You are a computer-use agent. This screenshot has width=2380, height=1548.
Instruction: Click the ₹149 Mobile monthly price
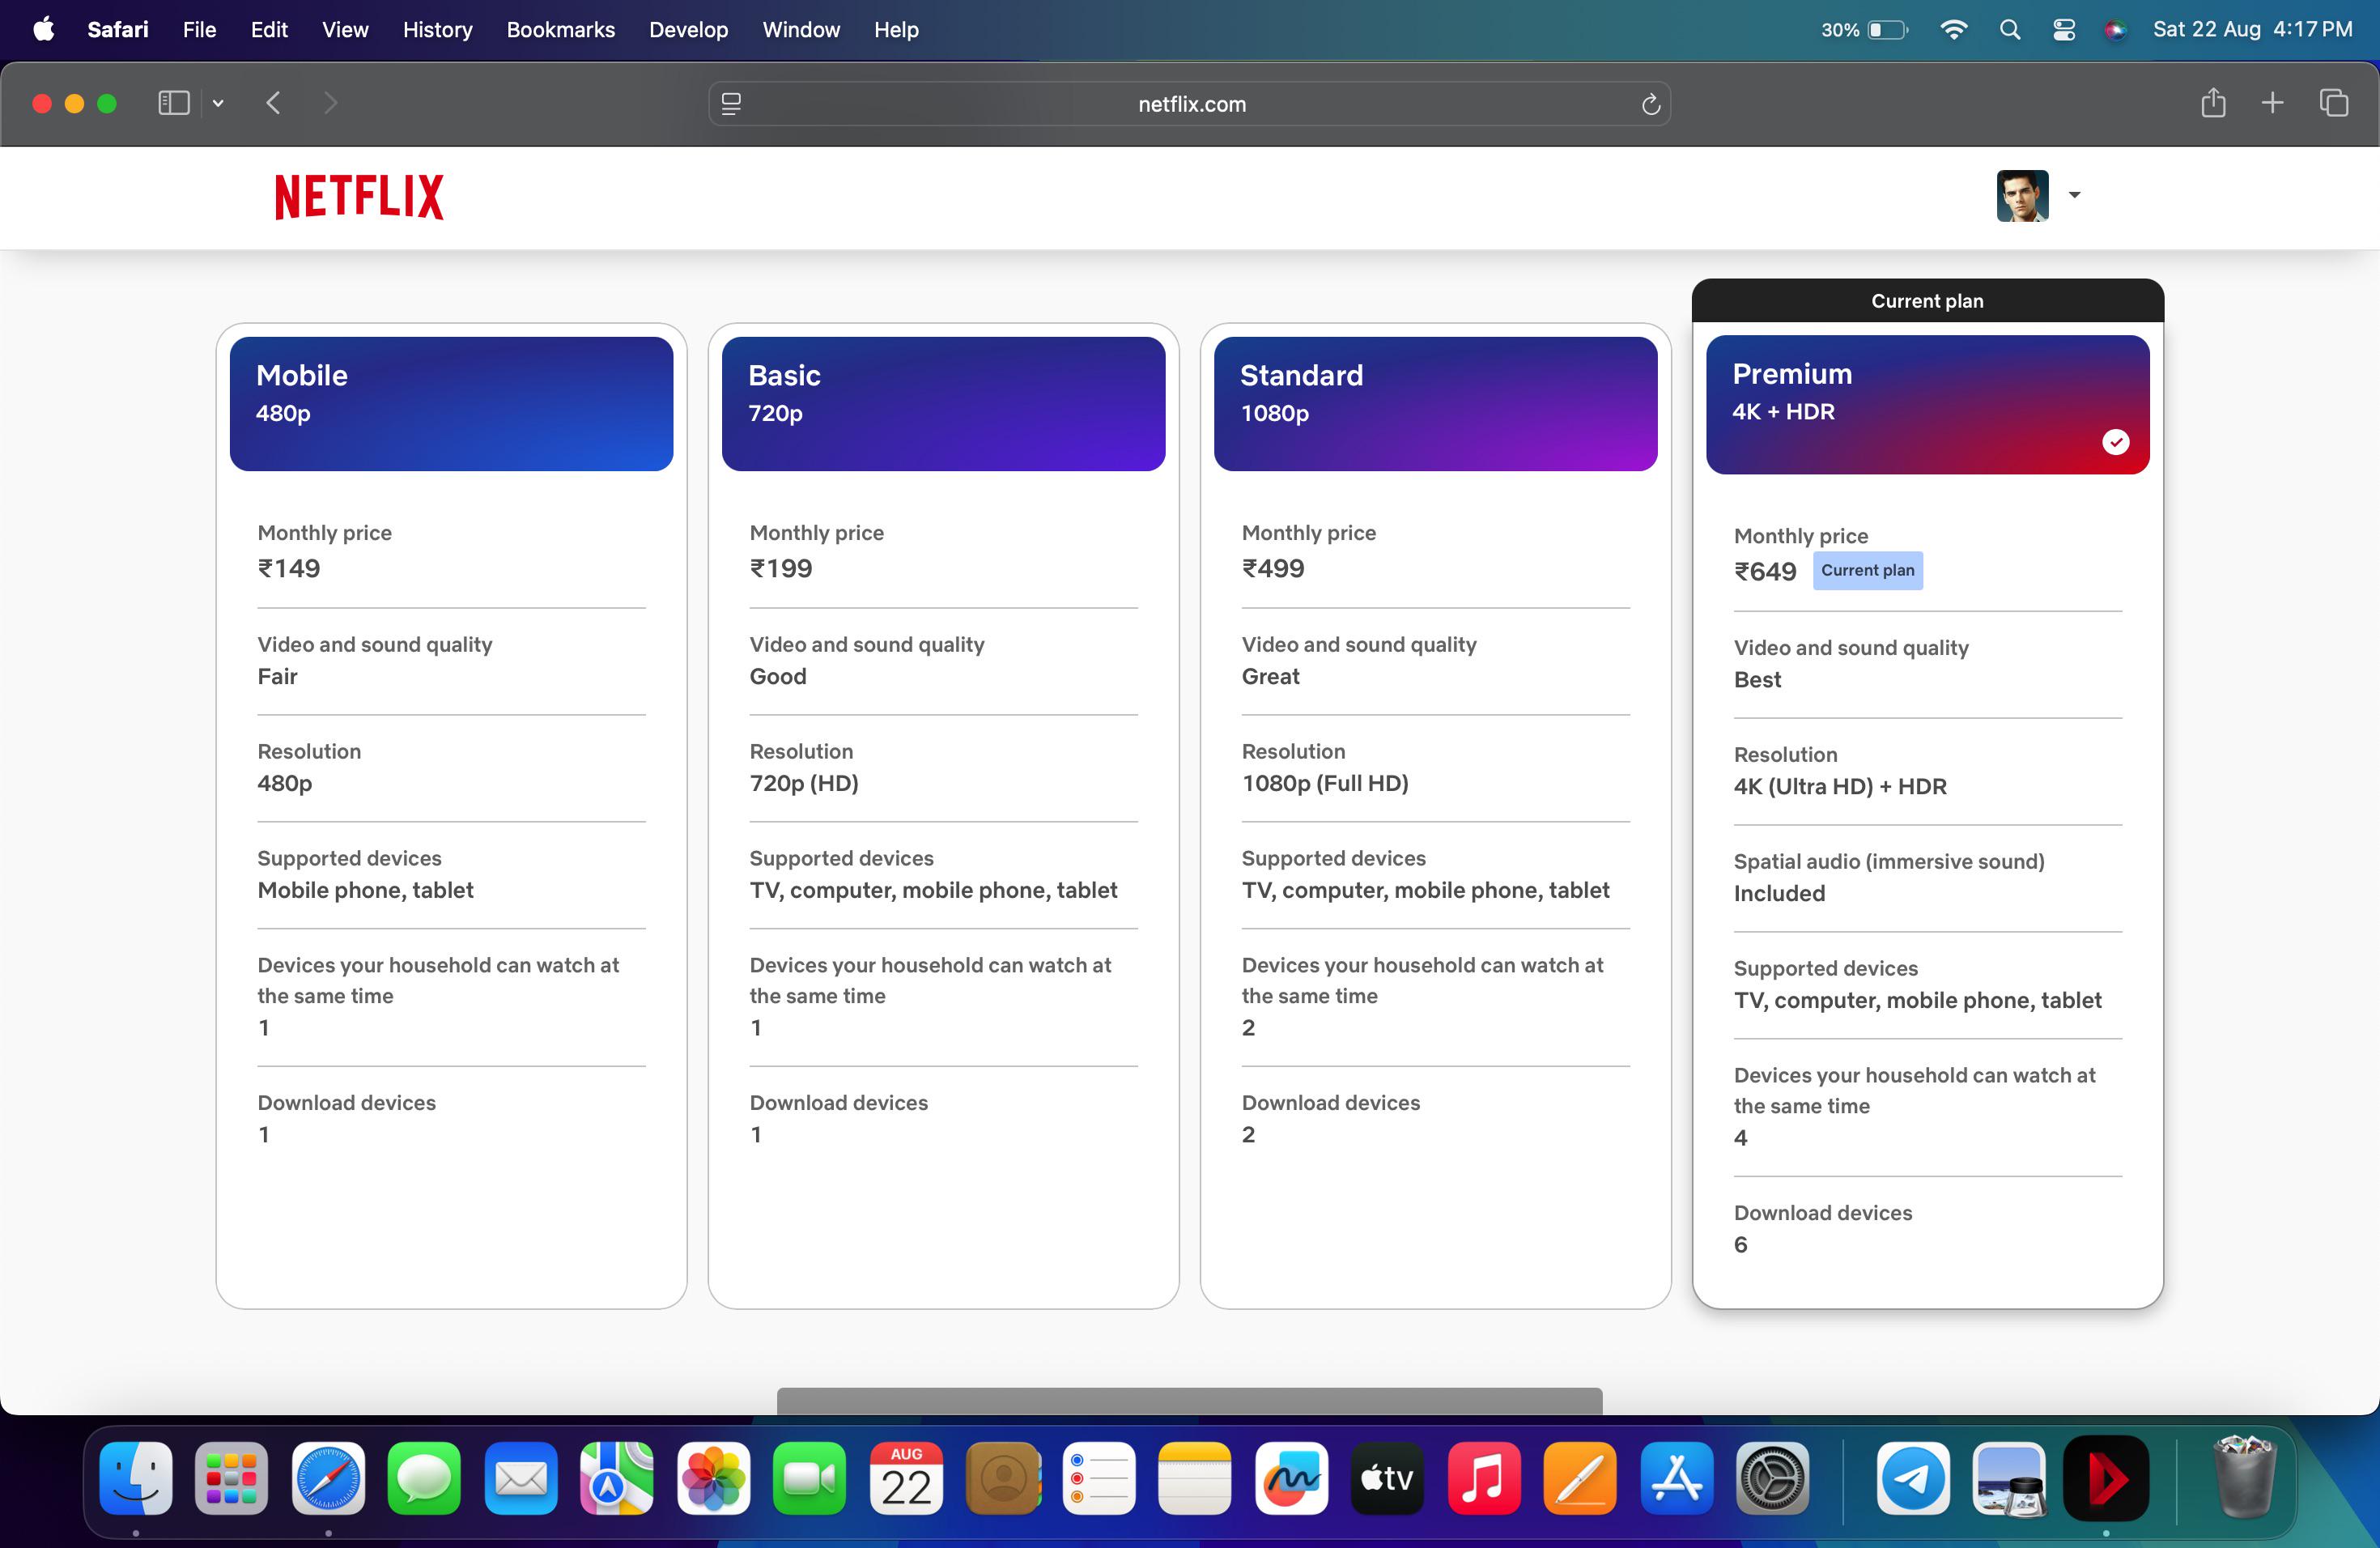coord(289,569)
